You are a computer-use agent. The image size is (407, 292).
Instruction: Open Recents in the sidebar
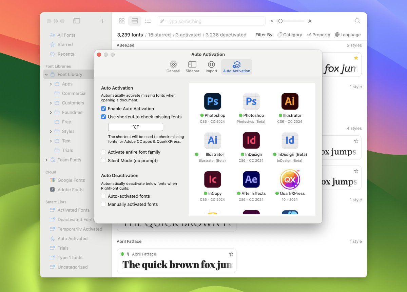pos(66,54)
